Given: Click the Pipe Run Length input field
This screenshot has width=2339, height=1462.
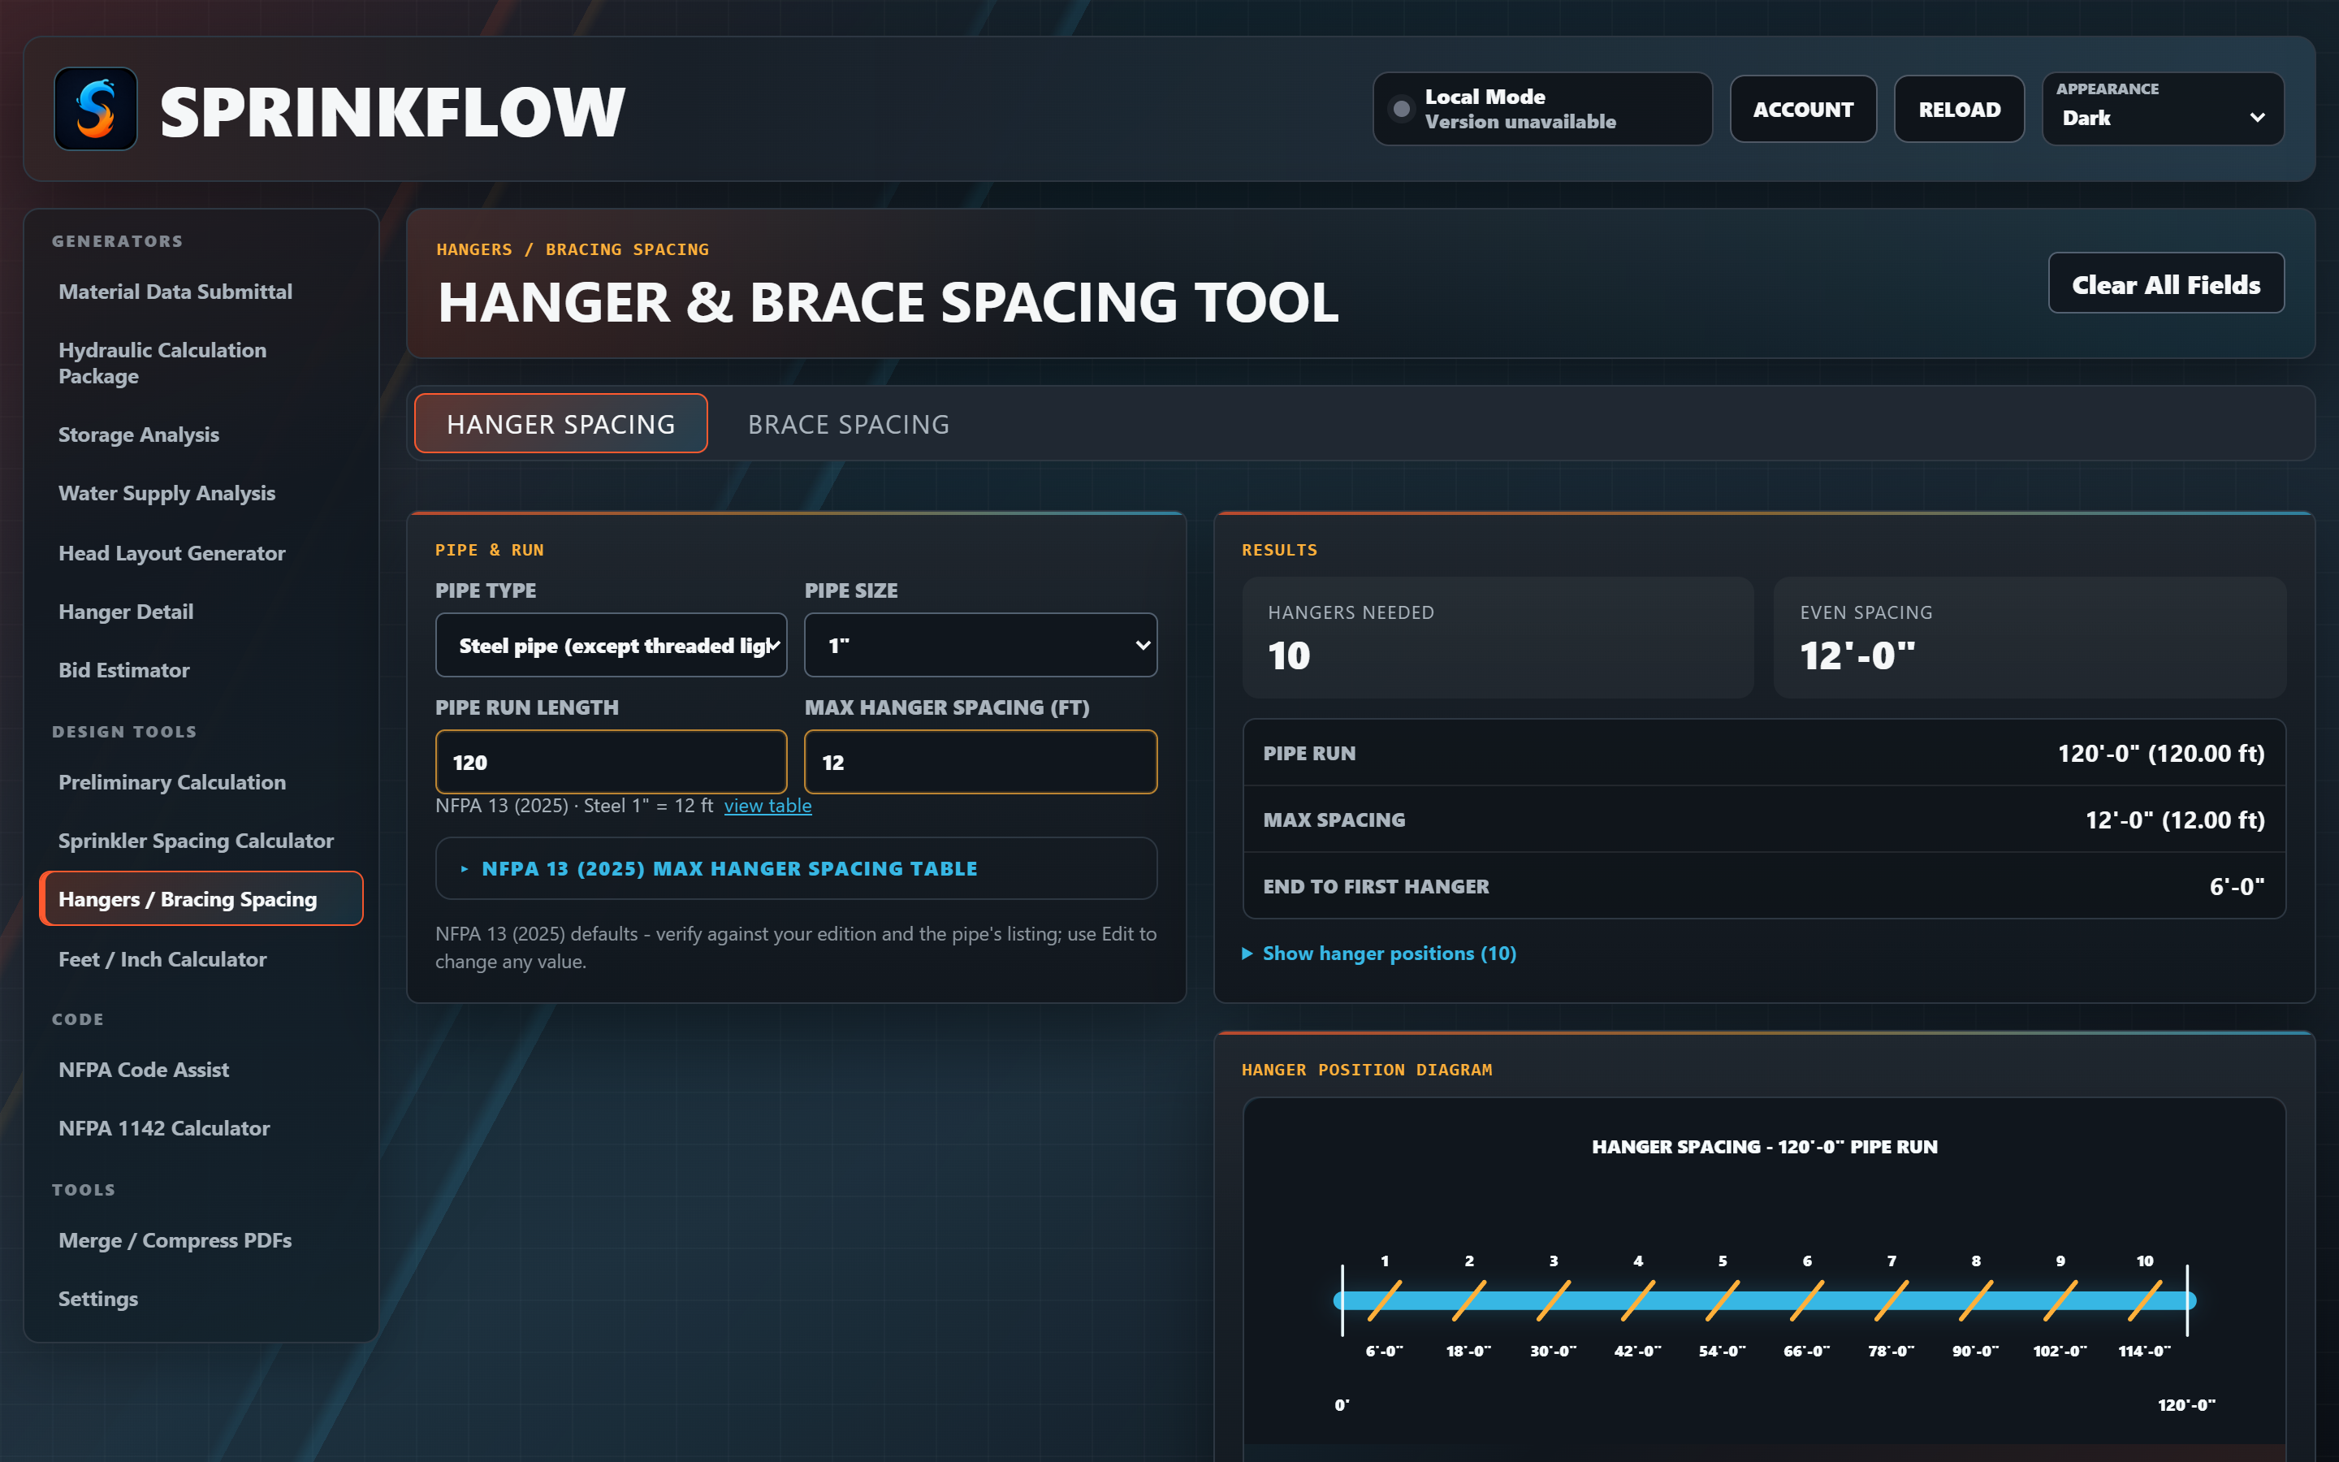Looking at the screenshot, I should click(x=611, y=762).
